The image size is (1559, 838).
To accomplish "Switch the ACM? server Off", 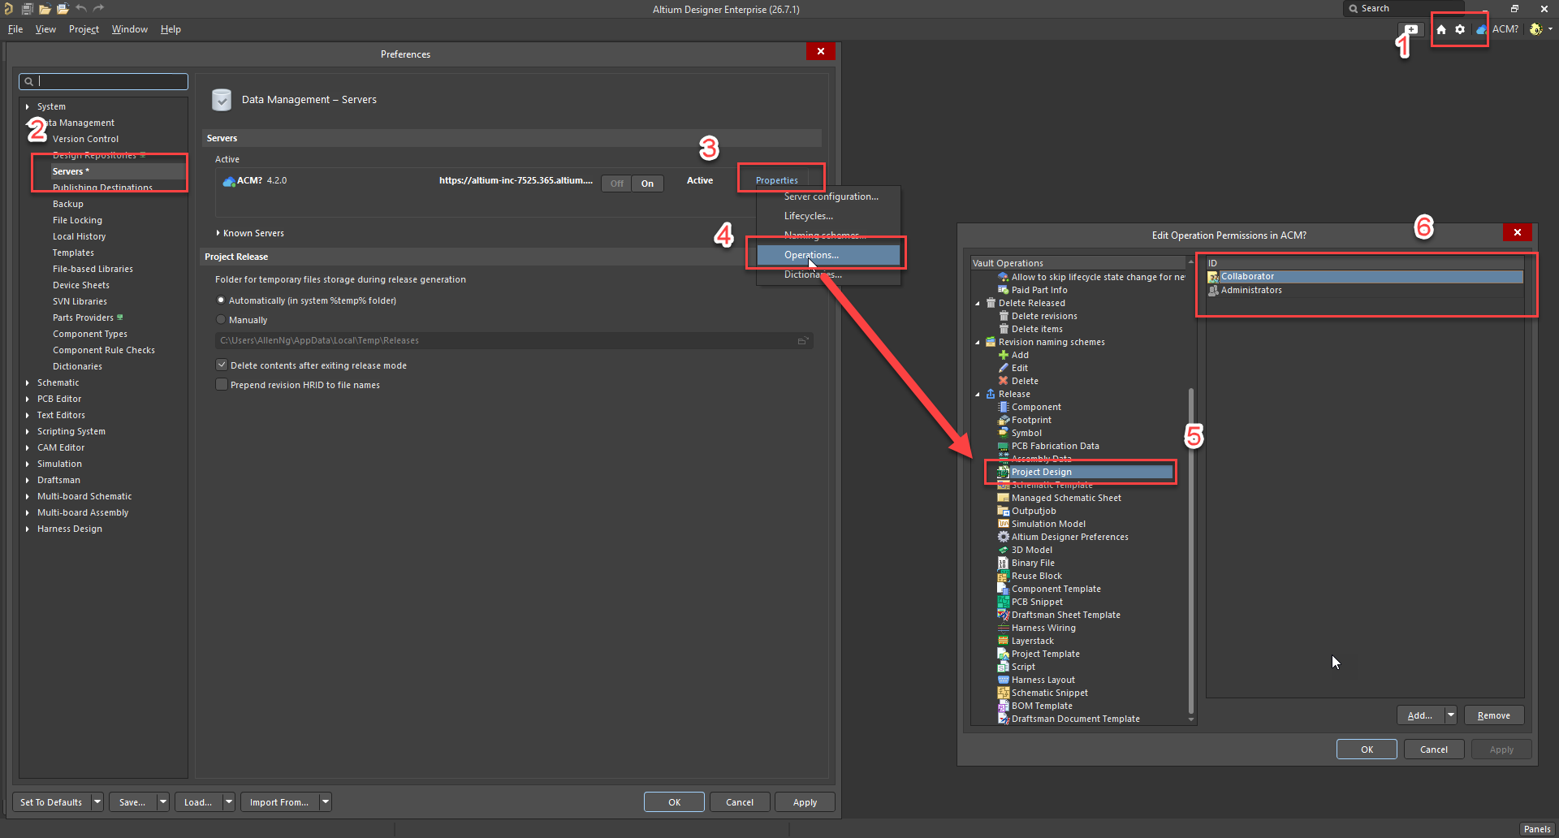I will (617, 184).
